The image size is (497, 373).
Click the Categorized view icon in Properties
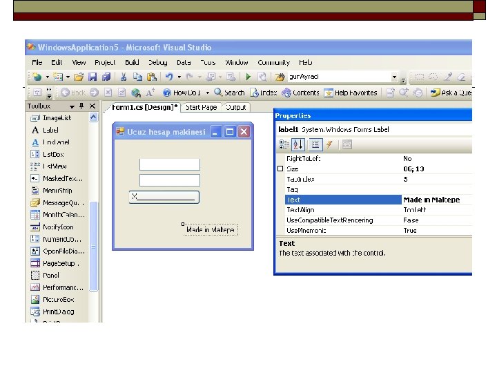pyautogui.click(x=284, y=144)
